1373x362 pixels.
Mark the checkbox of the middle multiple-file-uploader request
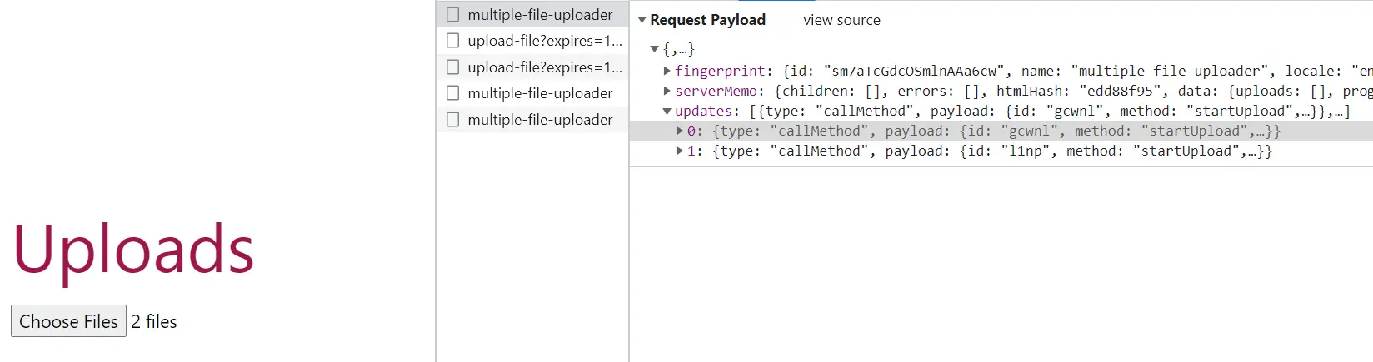tap(452, 93)
